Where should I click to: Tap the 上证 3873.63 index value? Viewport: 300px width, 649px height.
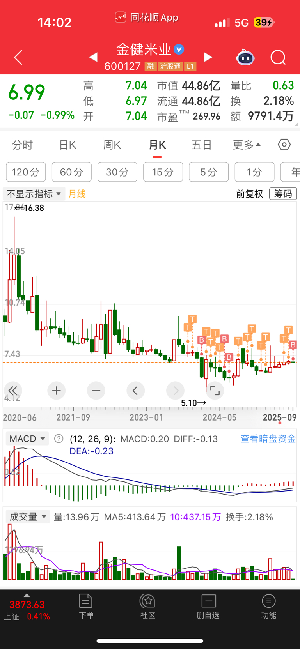27,605
